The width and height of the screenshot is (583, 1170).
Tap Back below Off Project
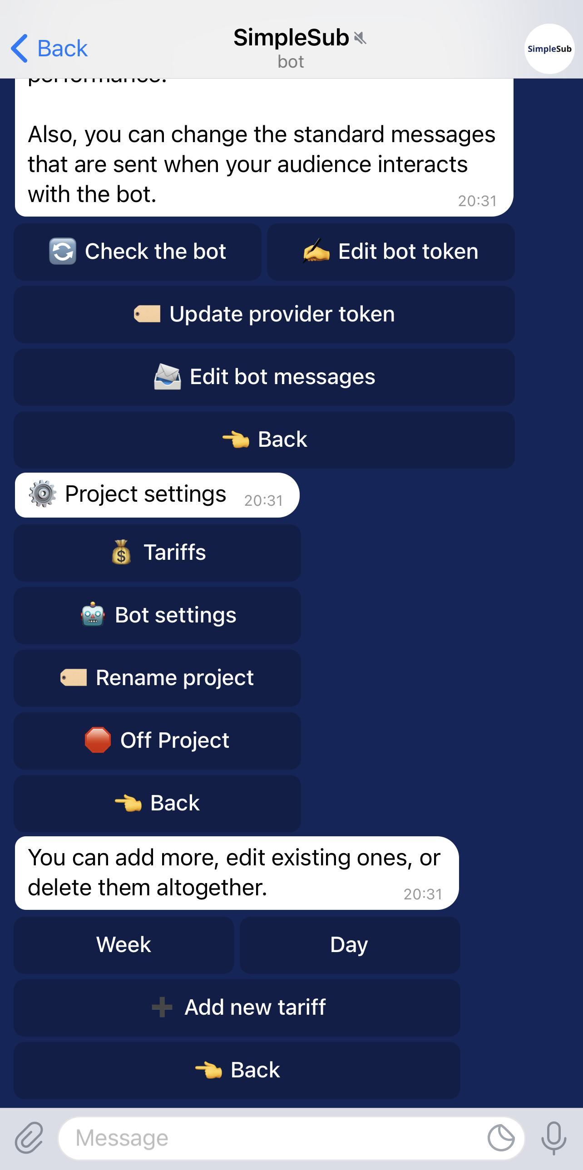(157, 804)
